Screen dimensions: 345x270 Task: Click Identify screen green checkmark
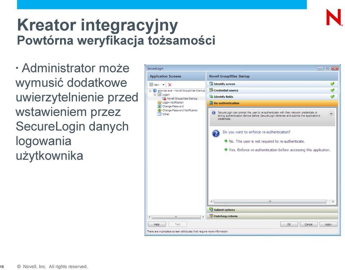pos(332,84)
